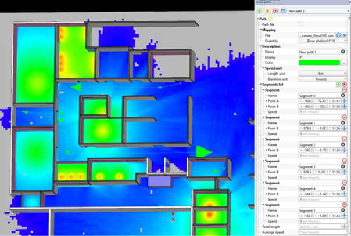Toggle mapping file visibility eye icon

pos(344,35)
